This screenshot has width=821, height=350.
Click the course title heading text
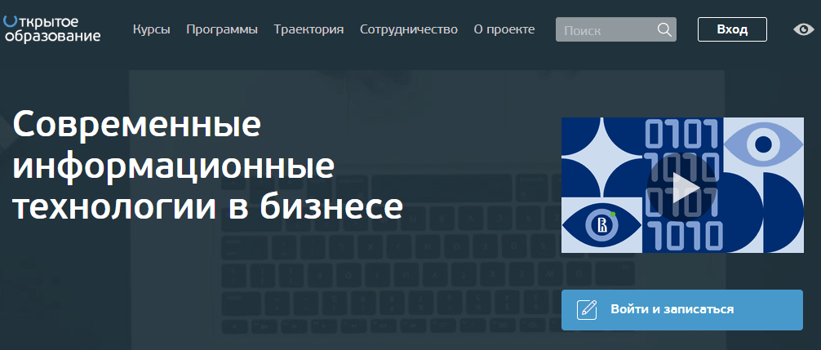208,166
